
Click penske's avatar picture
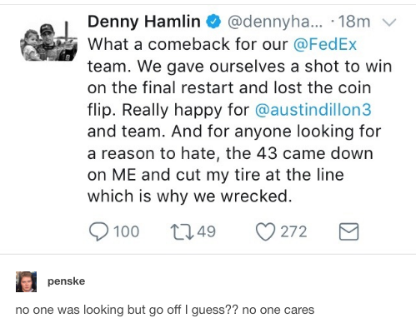[26, 281]
